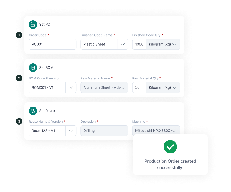Select step 3 circle marker
Image resolution: width=231 pixels, height=192 pixels.
[x=19, y=121]
